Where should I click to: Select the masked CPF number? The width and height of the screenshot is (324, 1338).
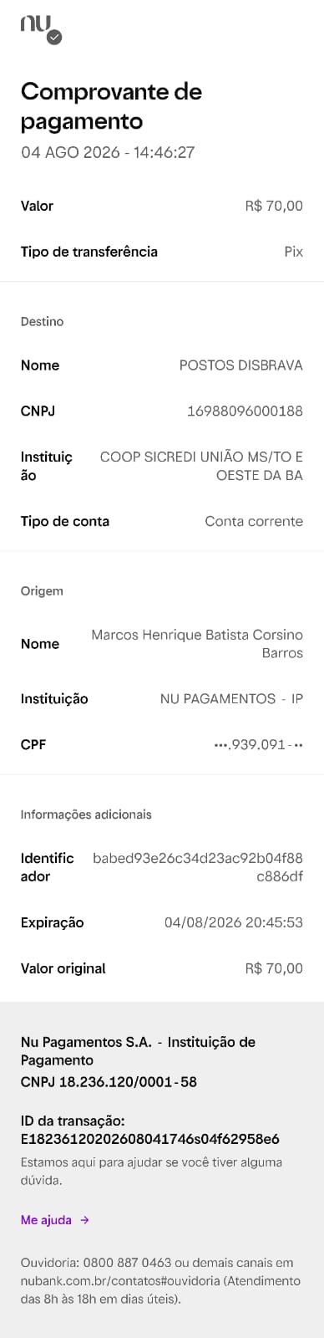[259, 744]
